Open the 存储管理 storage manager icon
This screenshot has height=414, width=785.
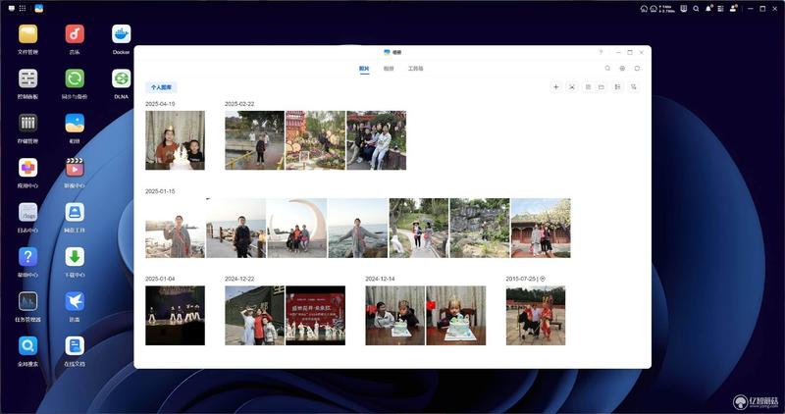coord(28,124)
